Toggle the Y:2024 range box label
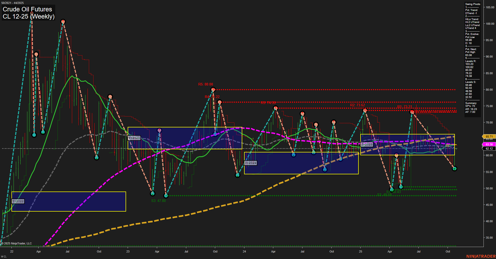 coord(250,163)
